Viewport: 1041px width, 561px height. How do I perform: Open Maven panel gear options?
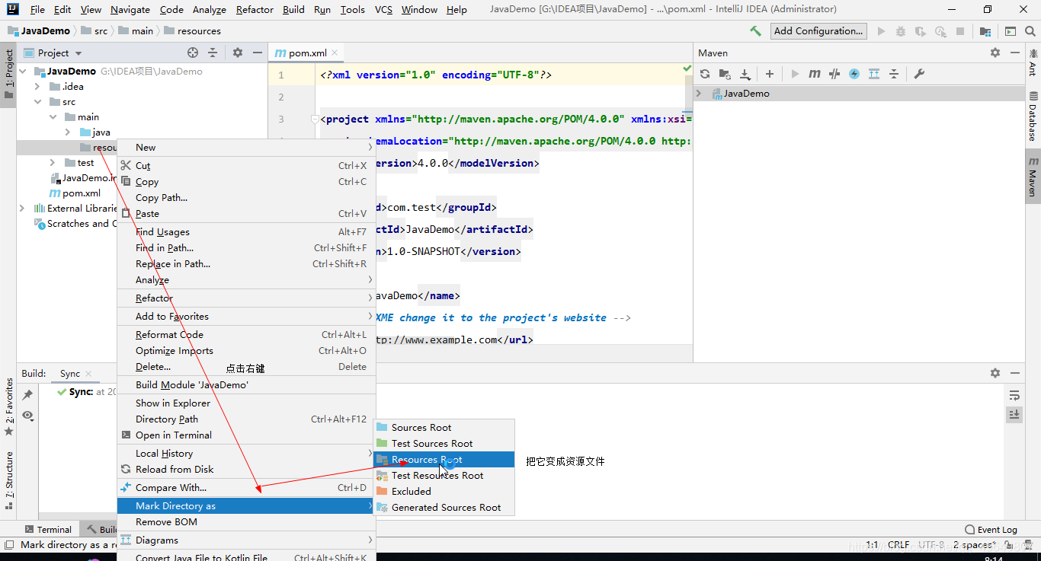point(995,53)
